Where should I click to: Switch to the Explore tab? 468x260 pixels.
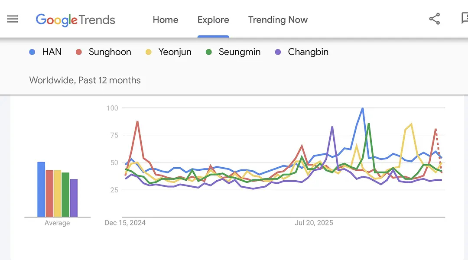coord(213,20)
